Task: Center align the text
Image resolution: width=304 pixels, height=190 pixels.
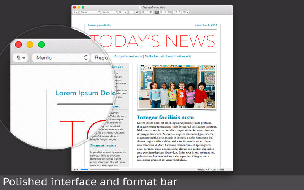Action: pyautogui.click(x=161, y=12)
